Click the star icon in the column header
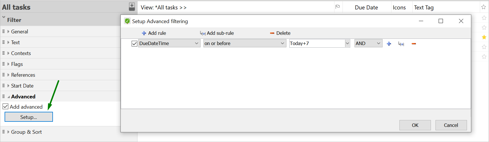 484,7
